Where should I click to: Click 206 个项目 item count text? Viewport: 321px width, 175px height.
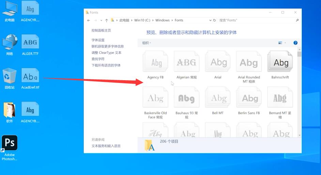point(169,141)
